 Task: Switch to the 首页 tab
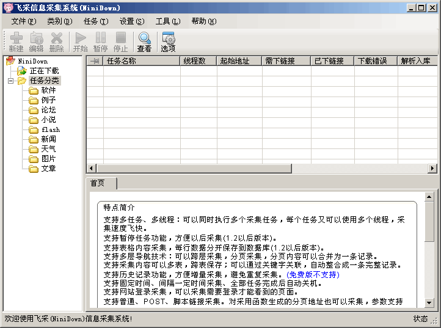point(101,183)
